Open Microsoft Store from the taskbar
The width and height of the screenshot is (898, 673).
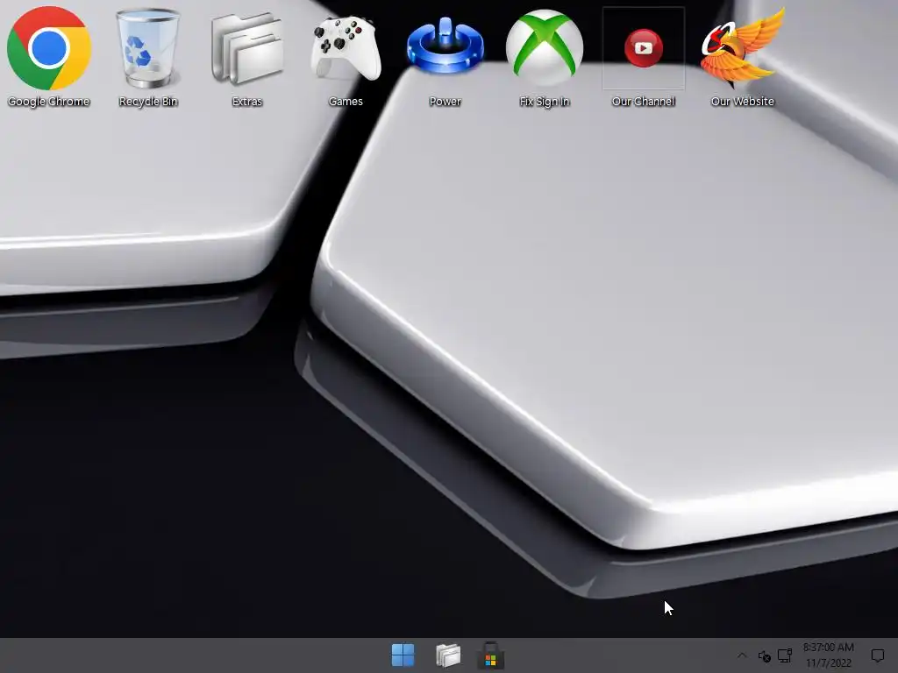point(491,655)
